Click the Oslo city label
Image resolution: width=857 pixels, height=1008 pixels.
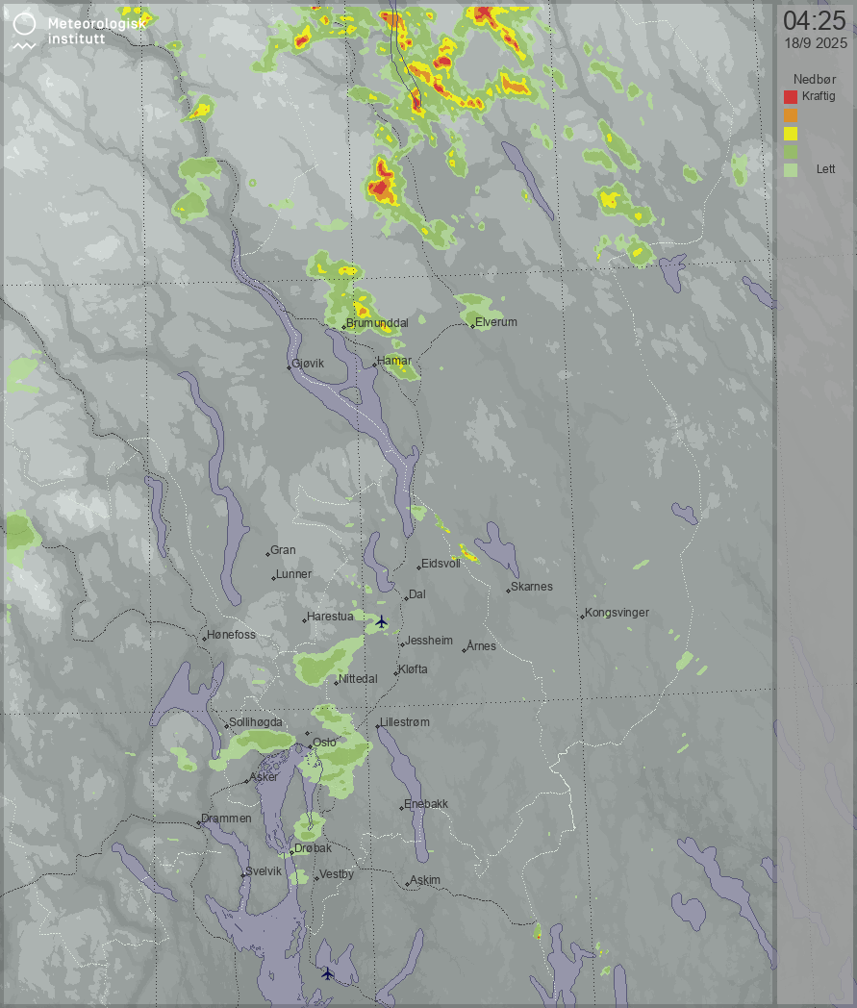(324, 742)
